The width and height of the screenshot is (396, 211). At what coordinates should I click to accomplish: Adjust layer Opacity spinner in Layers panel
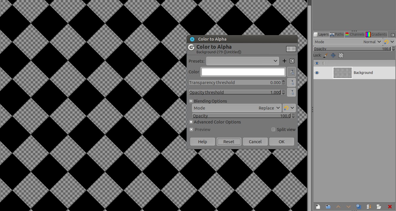tap(393, 49)
